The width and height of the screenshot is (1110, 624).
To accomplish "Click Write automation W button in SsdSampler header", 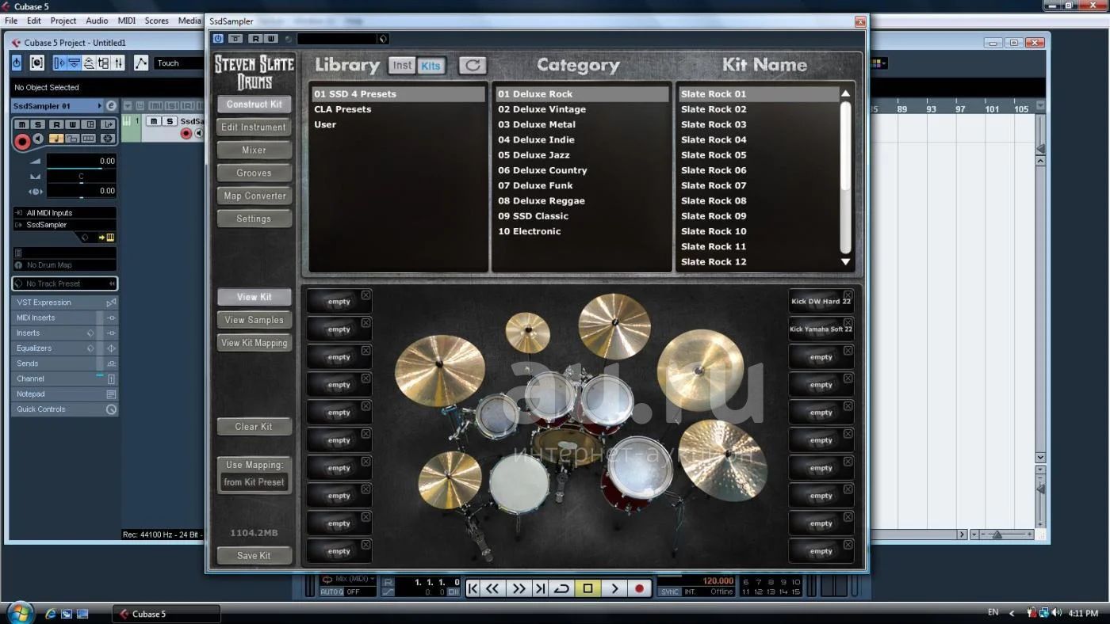I will tap(270, 38).
